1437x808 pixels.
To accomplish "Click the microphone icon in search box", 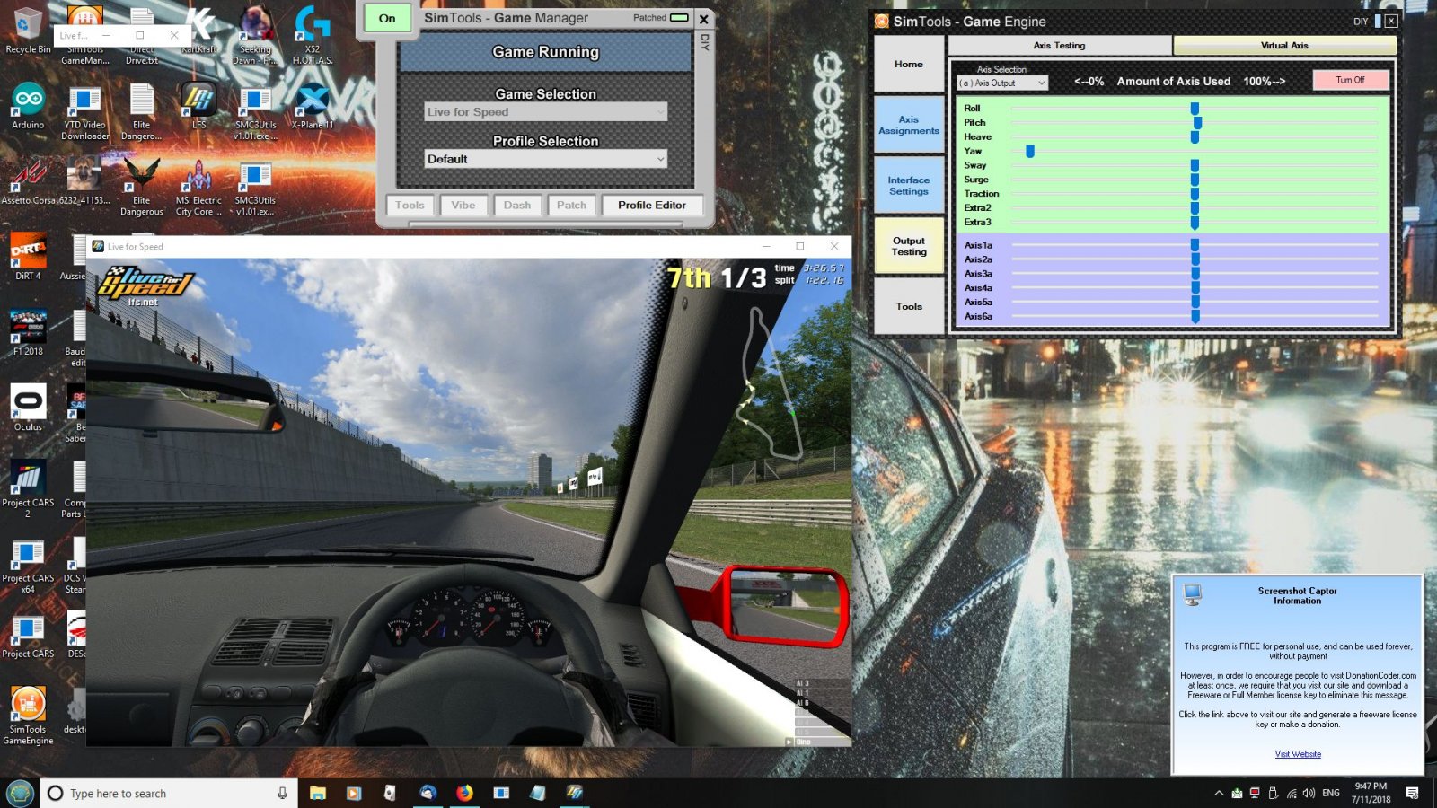I will 282,793.
